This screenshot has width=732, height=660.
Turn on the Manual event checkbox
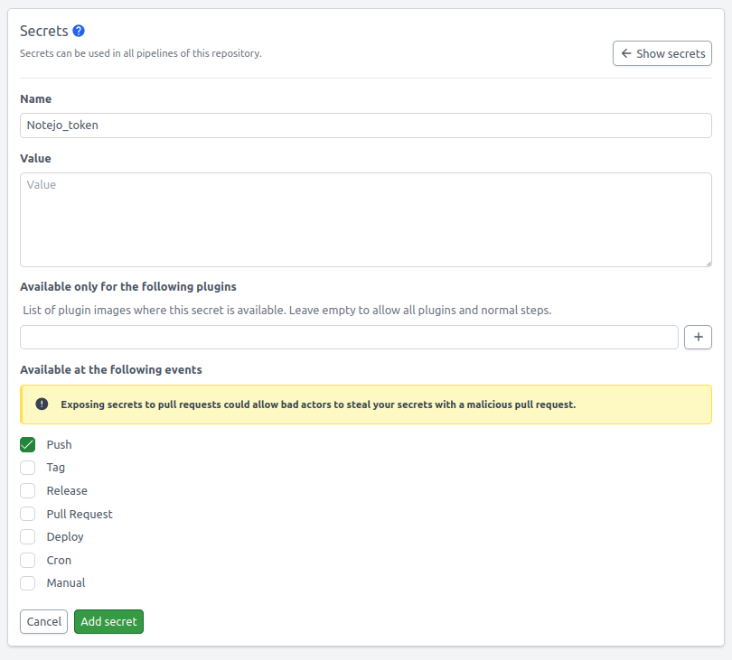pyautogui.click(x=28, y=583)
